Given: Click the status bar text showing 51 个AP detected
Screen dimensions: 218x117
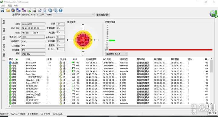Looking at the screenshot, I should click(x=25, y=114).
